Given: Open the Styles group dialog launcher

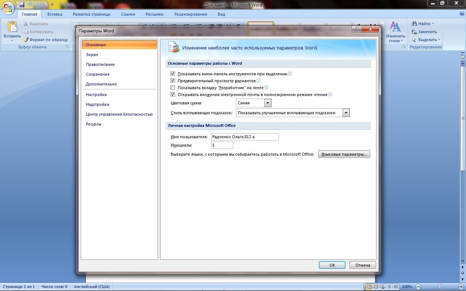Looking at the screenshot, I should pyautogui.click(x=405, y=47).
